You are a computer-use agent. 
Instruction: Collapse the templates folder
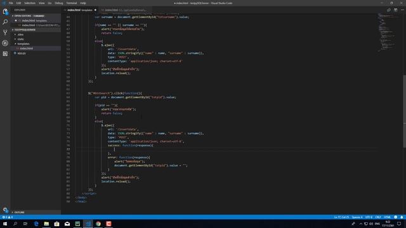coord(23,44)
